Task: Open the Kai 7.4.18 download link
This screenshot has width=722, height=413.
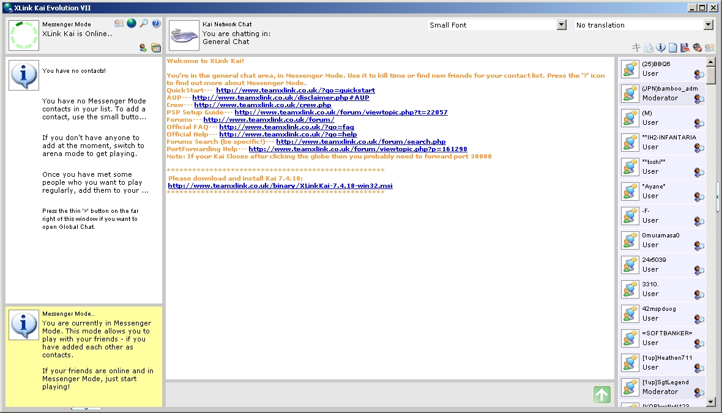Action: click(280, 186)
